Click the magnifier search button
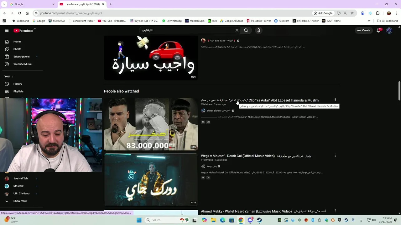Image resolution: width=401 pixels, height=225 pixels. tap(246, 30)
